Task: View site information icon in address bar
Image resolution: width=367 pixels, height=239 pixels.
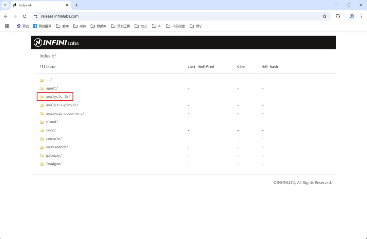Action: click(36, 16)
